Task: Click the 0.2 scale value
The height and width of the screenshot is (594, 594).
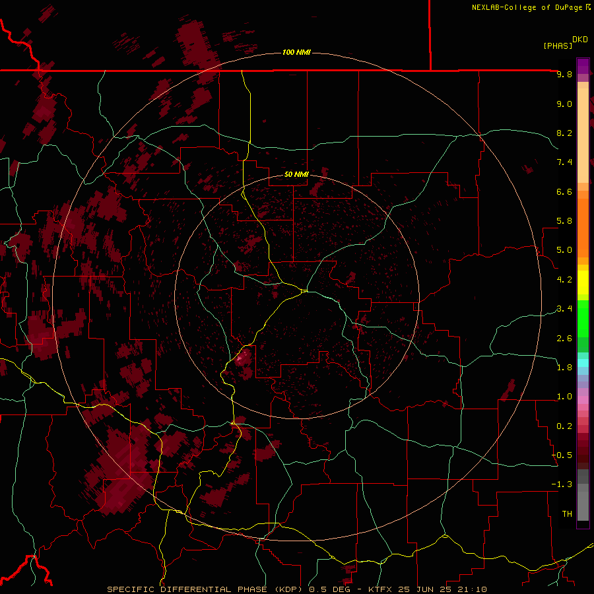Action: tap(564, 426)
